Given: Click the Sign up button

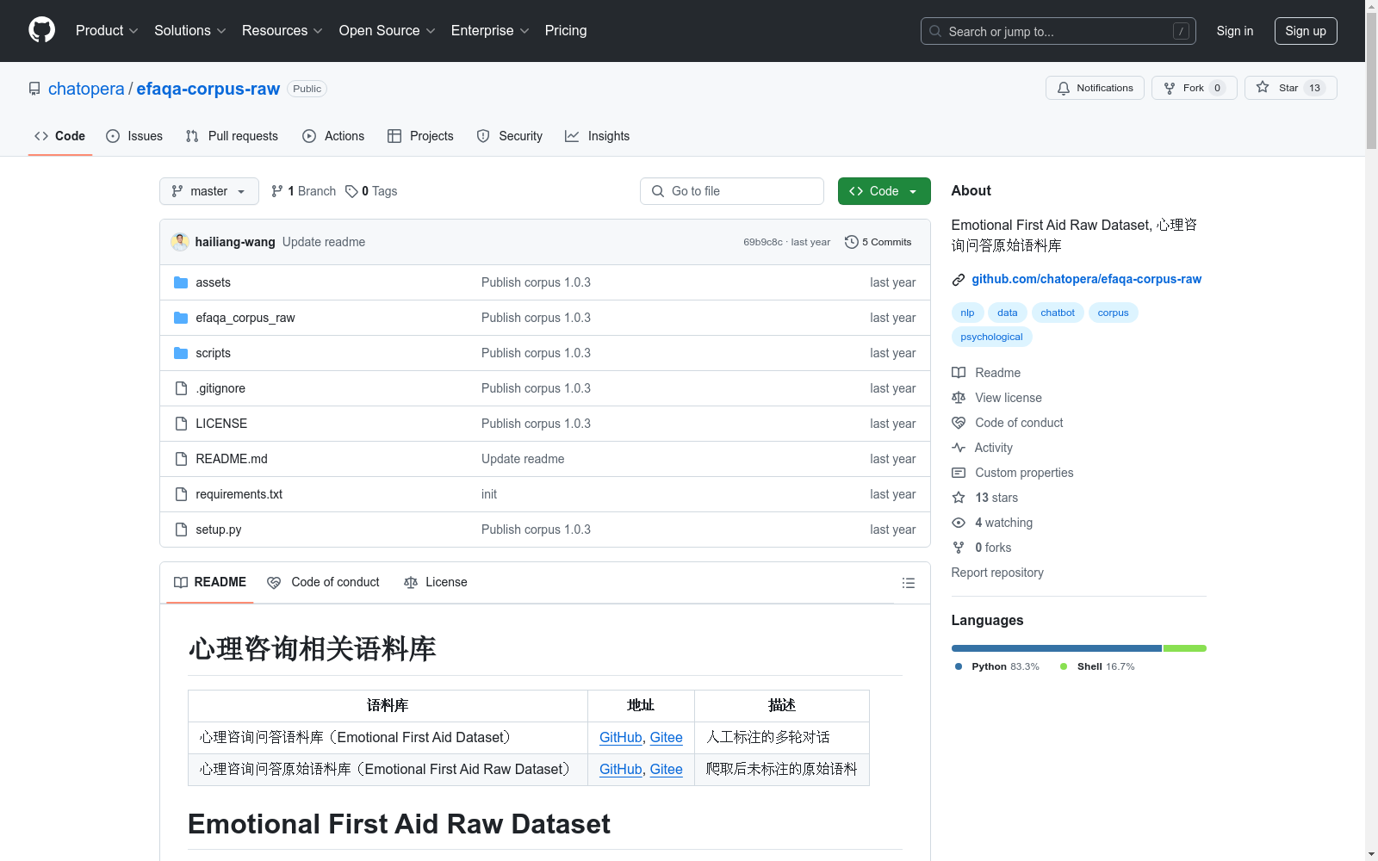Looking at the screenshot, I should click(x=1306, y=31).
